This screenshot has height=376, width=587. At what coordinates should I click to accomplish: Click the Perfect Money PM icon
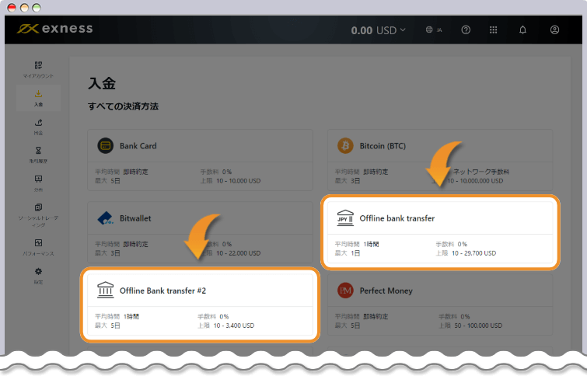(x=345, y=291)
